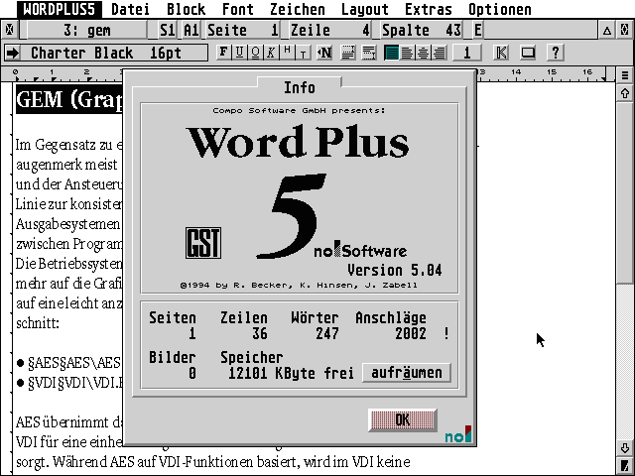This screenshot has width=635, height=476.
Task: Click the arrow icon beside font name
Action: tap(13, 53)
